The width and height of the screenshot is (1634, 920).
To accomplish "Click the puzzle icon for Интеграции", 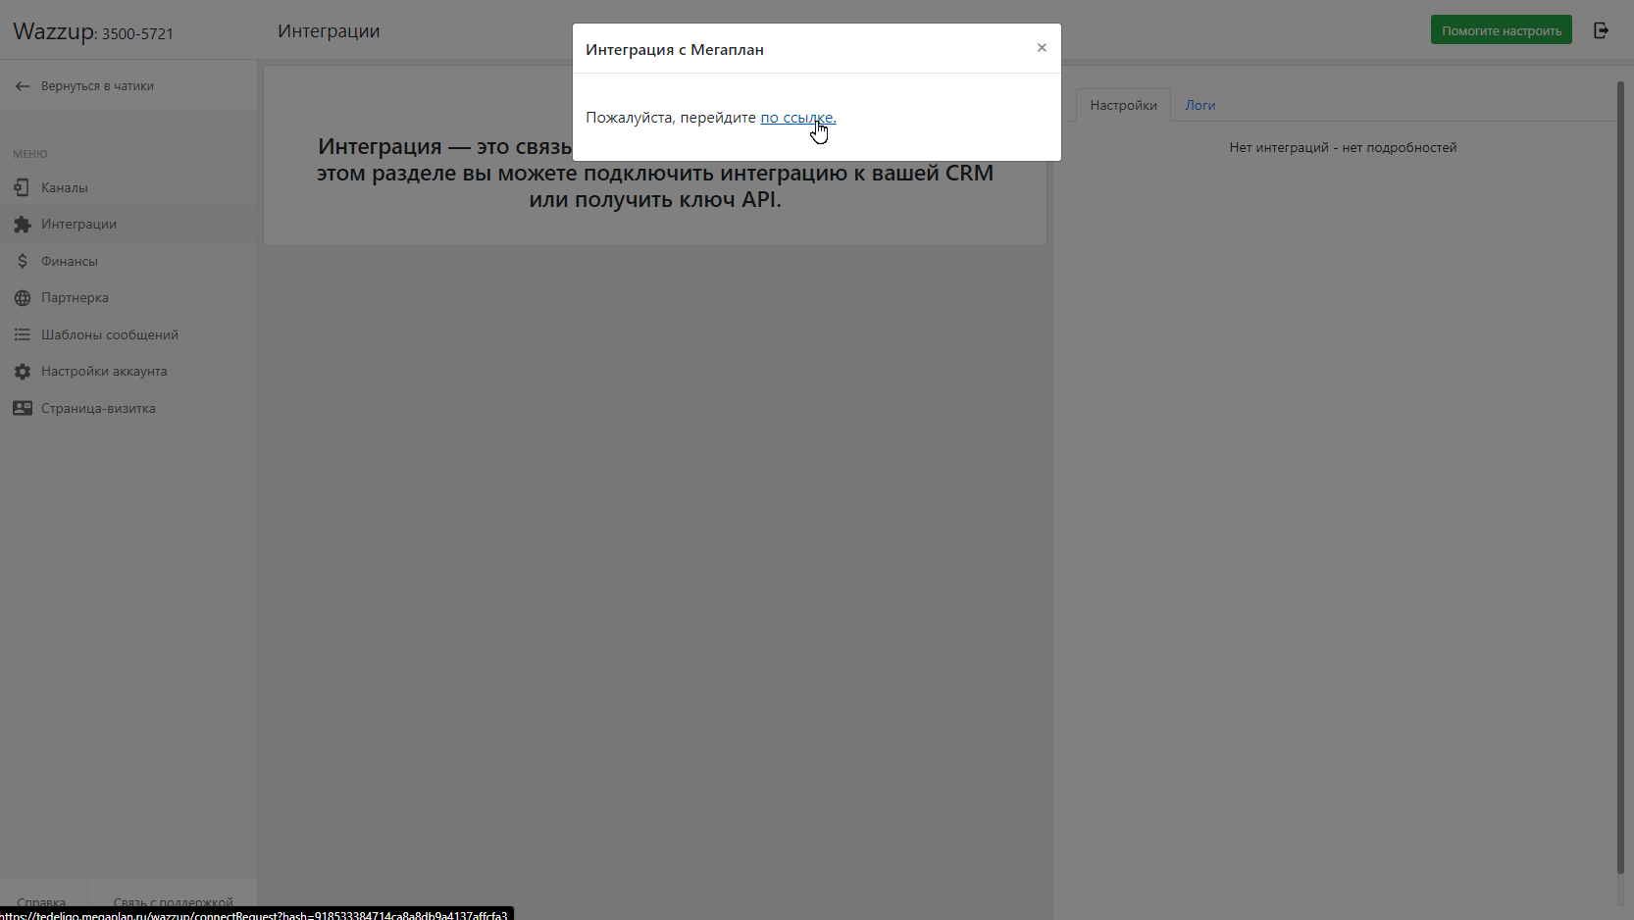I will (22, 225).
